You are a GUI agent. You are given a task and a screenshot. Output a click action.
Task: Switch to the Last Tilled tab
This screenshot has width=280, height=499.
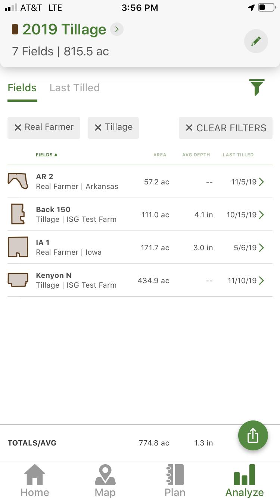tap(75, 88)
